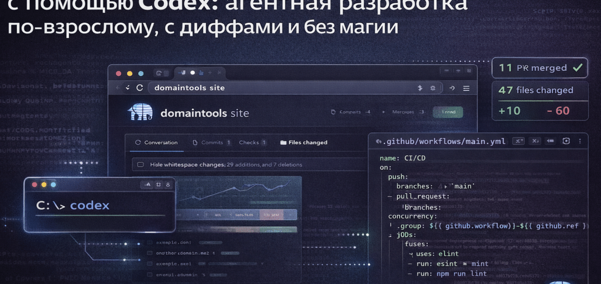Click the browser reload icon
Image resolution: width=601 pixels, height=284 pixels.
coord(139,88)
